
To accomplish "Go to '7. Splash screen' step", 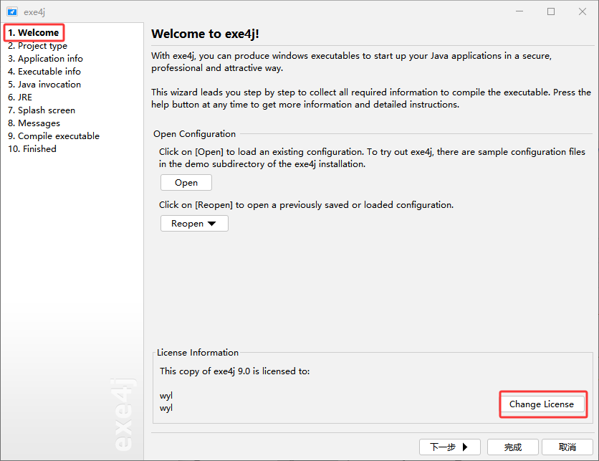I will [x=42, y=110].
